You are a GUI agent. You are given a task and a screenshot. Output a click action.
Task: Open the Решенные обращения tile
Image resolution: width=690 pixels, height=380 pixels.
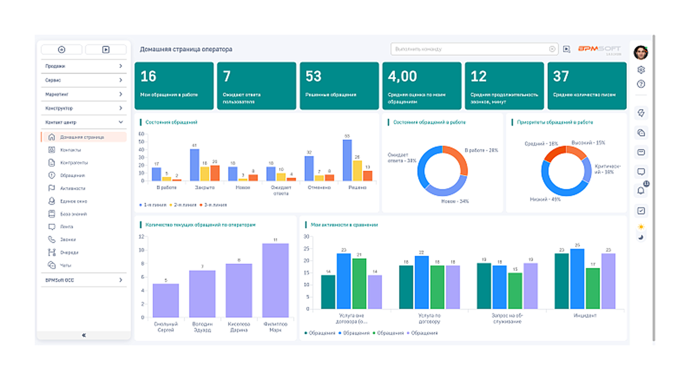pyautogui.click(x=339, y=86)
